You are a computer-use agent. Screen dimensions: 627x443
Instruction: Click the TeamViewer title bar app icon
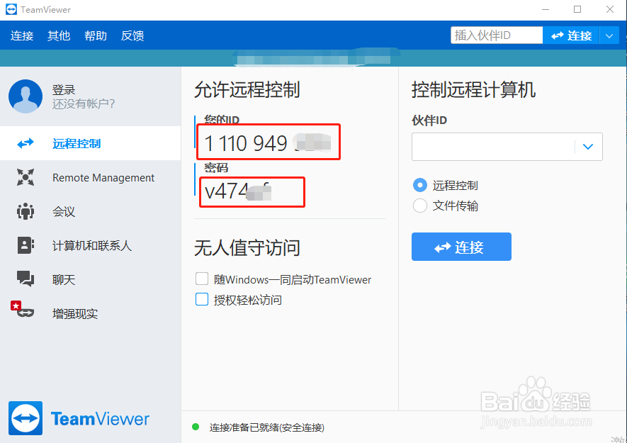pos(11,9)
